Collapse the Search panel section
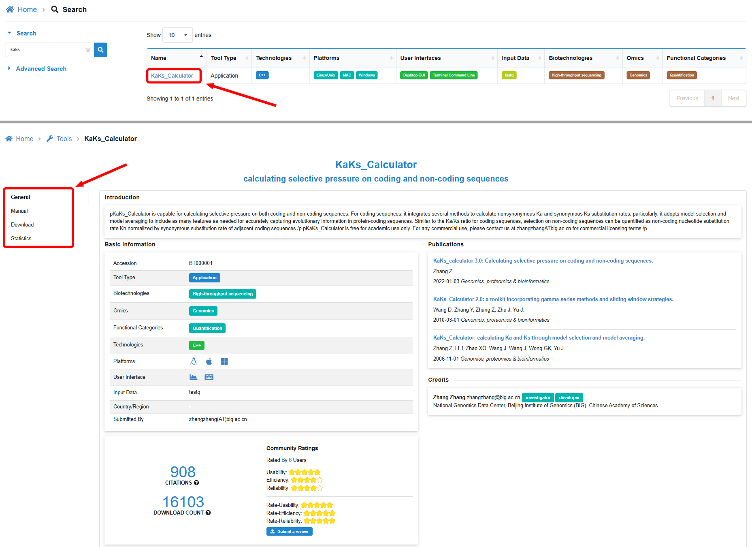This screenshot has height=547, width=752. (x=26, y=33)
